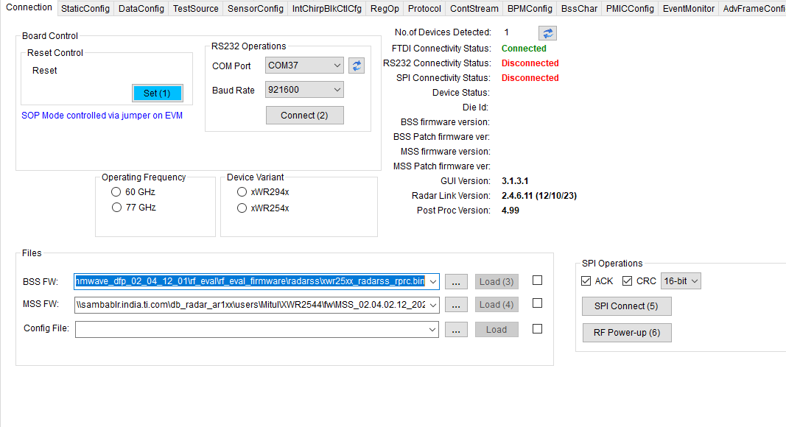Tick the checkbox beside BSS FW Load
This screenshot has width=786, height=427.
pos(537,280)
